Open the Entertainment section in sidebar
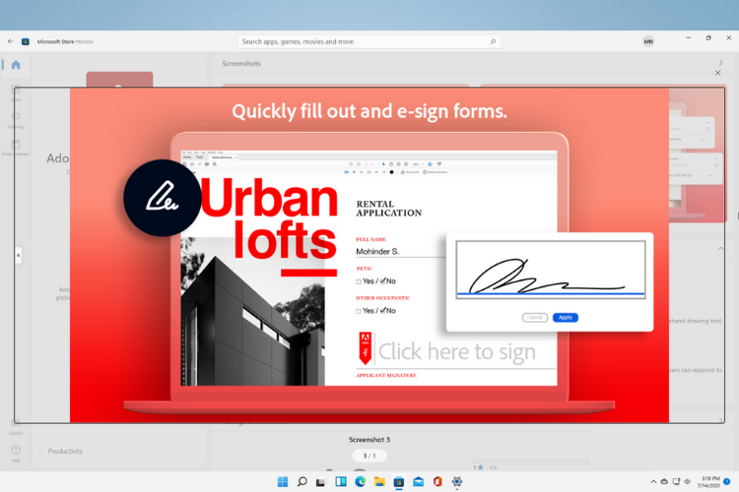Image resolution: width=739 pixels, height=492 pixels. tap(16, 148)
